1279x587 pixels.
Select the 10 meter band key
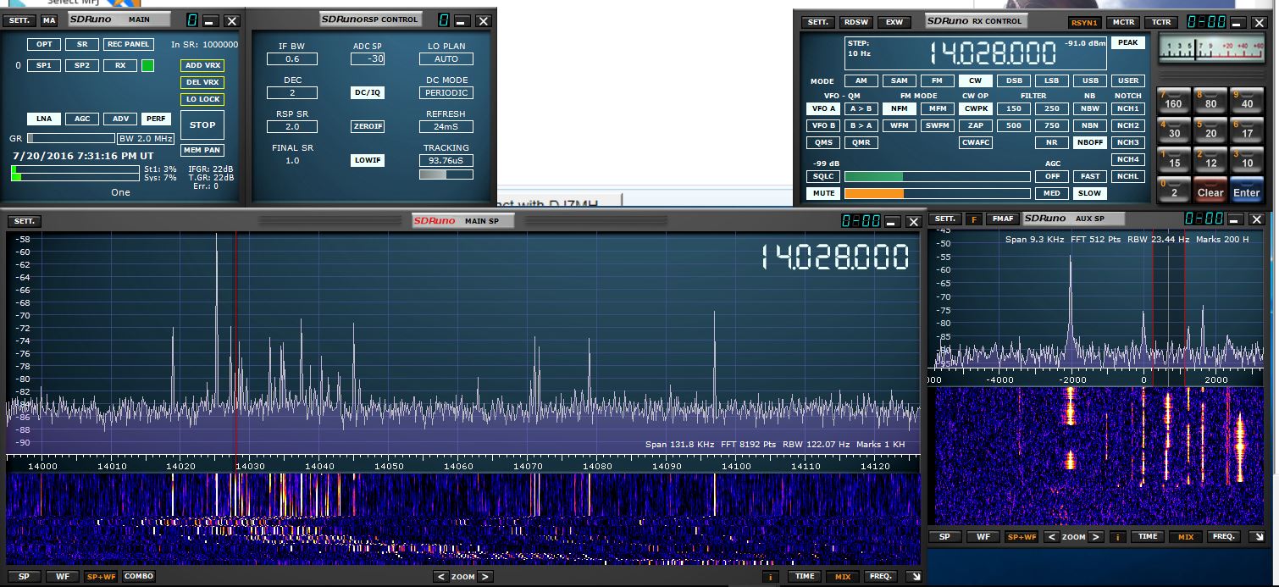pos(1247,158)
